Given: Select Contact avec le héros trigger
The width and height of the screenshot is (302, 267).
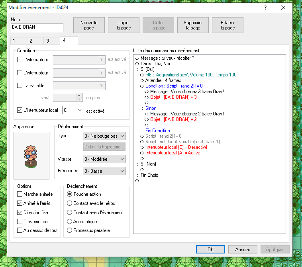Looking at the screenshot, I should (x=70, y=203).
